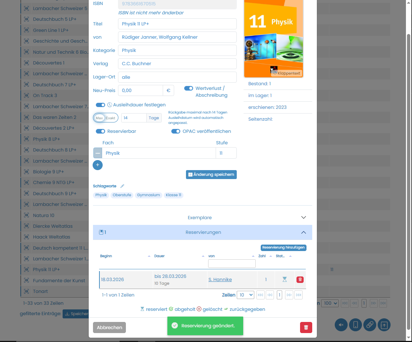Turn off OPAC veröffentlichen
Image resolution: width=412 pixels, height=342 pixels.
pos(176,131)
